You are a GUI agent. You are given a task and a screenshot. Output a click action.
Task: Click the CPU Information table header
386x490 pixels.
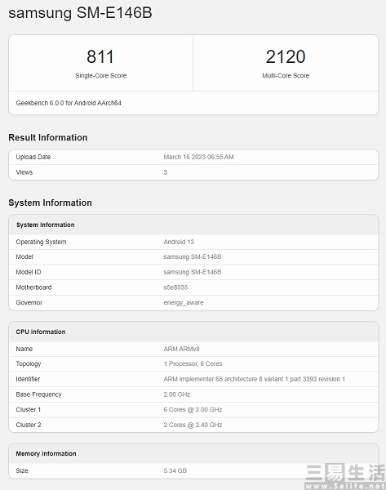click(41, 332)
